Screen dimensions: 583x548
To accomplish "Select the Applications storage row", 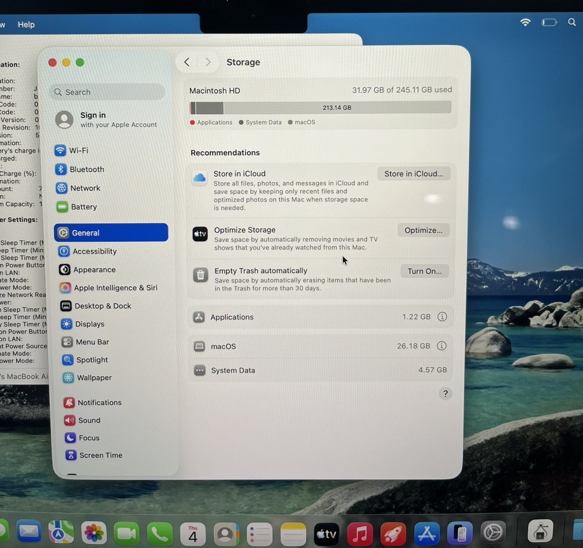I will point(321,317).
